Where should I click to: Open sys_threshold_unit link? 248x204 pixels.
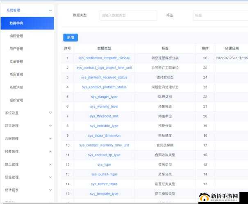tap(104, 116)
